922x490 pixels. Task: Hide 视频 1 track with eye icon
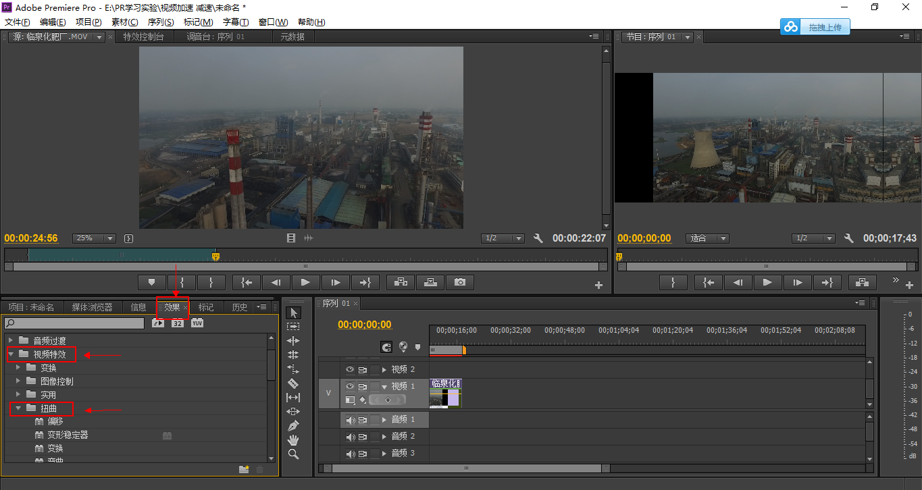click(350, 387)
